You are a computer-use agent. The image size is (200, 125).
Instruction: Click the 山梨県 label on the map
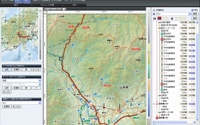(124, 87)
